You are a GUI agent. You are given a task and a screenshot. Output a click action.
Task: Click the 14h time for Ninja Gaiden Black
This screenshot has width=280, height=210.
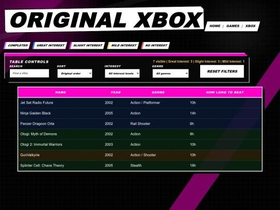[193, 113]
